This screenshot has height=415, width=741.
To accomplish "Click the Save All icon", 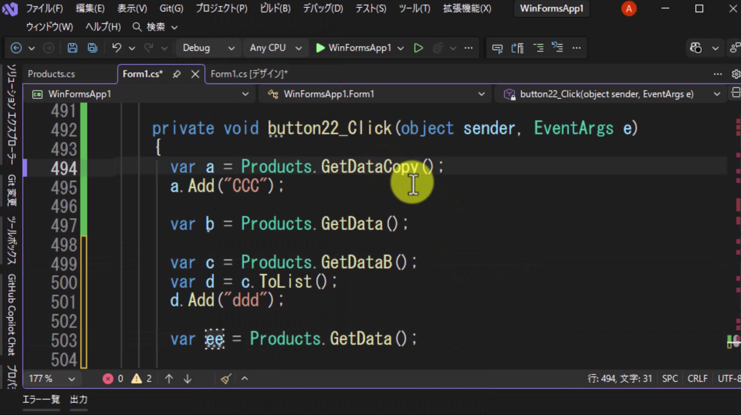I will coord(93,48).
